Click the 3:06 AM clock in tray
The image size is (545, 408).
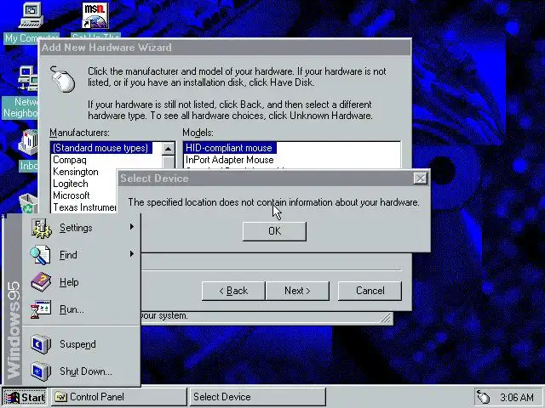pos(517,397)
